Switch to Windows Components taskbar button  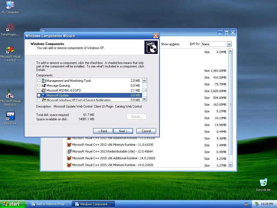coord(94,204)
